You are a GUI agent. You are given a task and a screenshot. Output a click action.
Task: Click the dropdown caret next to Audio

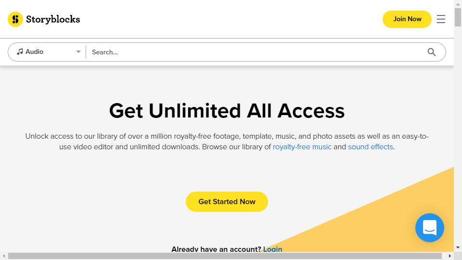pos(78,52)
